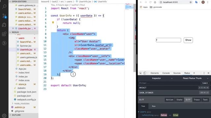Viewport: 211px width, 118px height.
Task: Focus the Redux actions filter field
Action: click(x=169, y=83)
